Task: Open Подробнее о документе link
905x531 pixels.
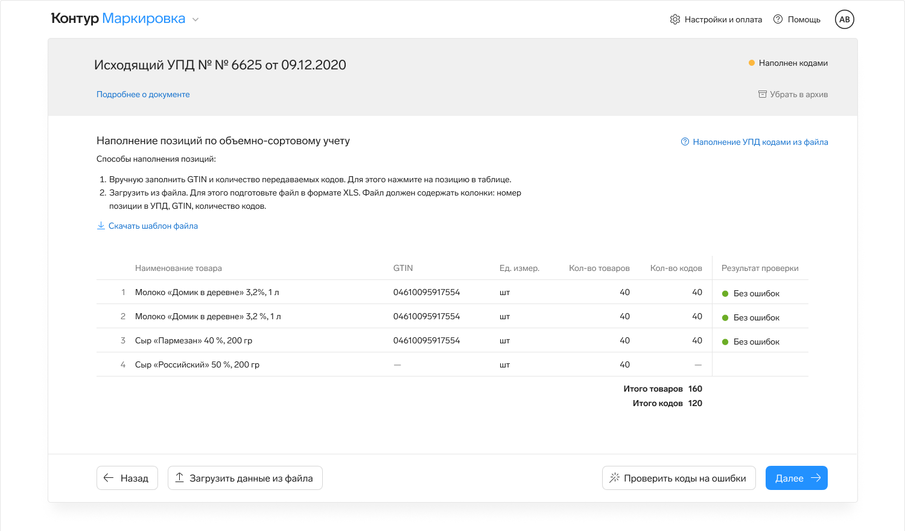Action: point(143,94)
